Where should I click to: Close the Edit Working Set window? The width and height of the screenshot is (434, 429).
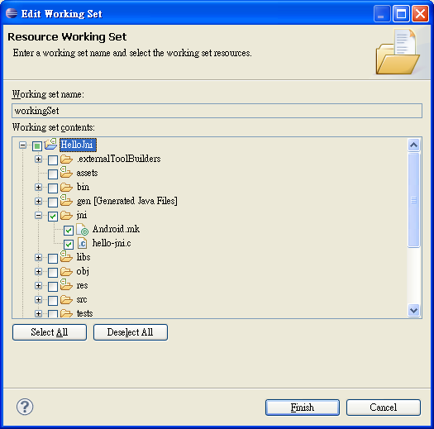420,13
